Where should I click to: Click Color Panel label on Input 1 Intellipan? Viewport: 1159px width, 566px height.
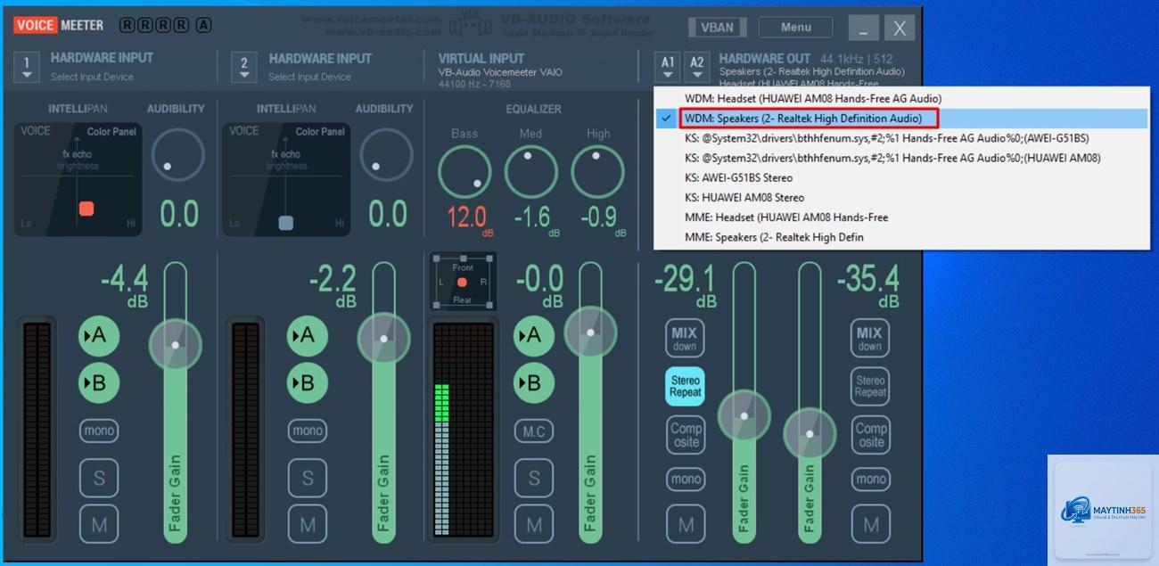[x=111, y=132]
